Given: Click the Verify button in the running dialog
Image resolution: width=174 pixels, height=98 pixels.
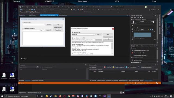Looking at the screenshot, I should pyautogui.click(x=108, y=35).
